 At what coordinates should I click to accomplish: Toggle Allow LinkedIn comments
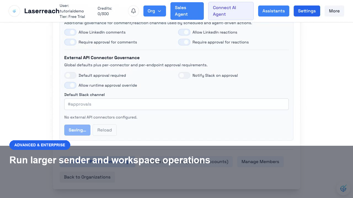click(x=70, y=32)
